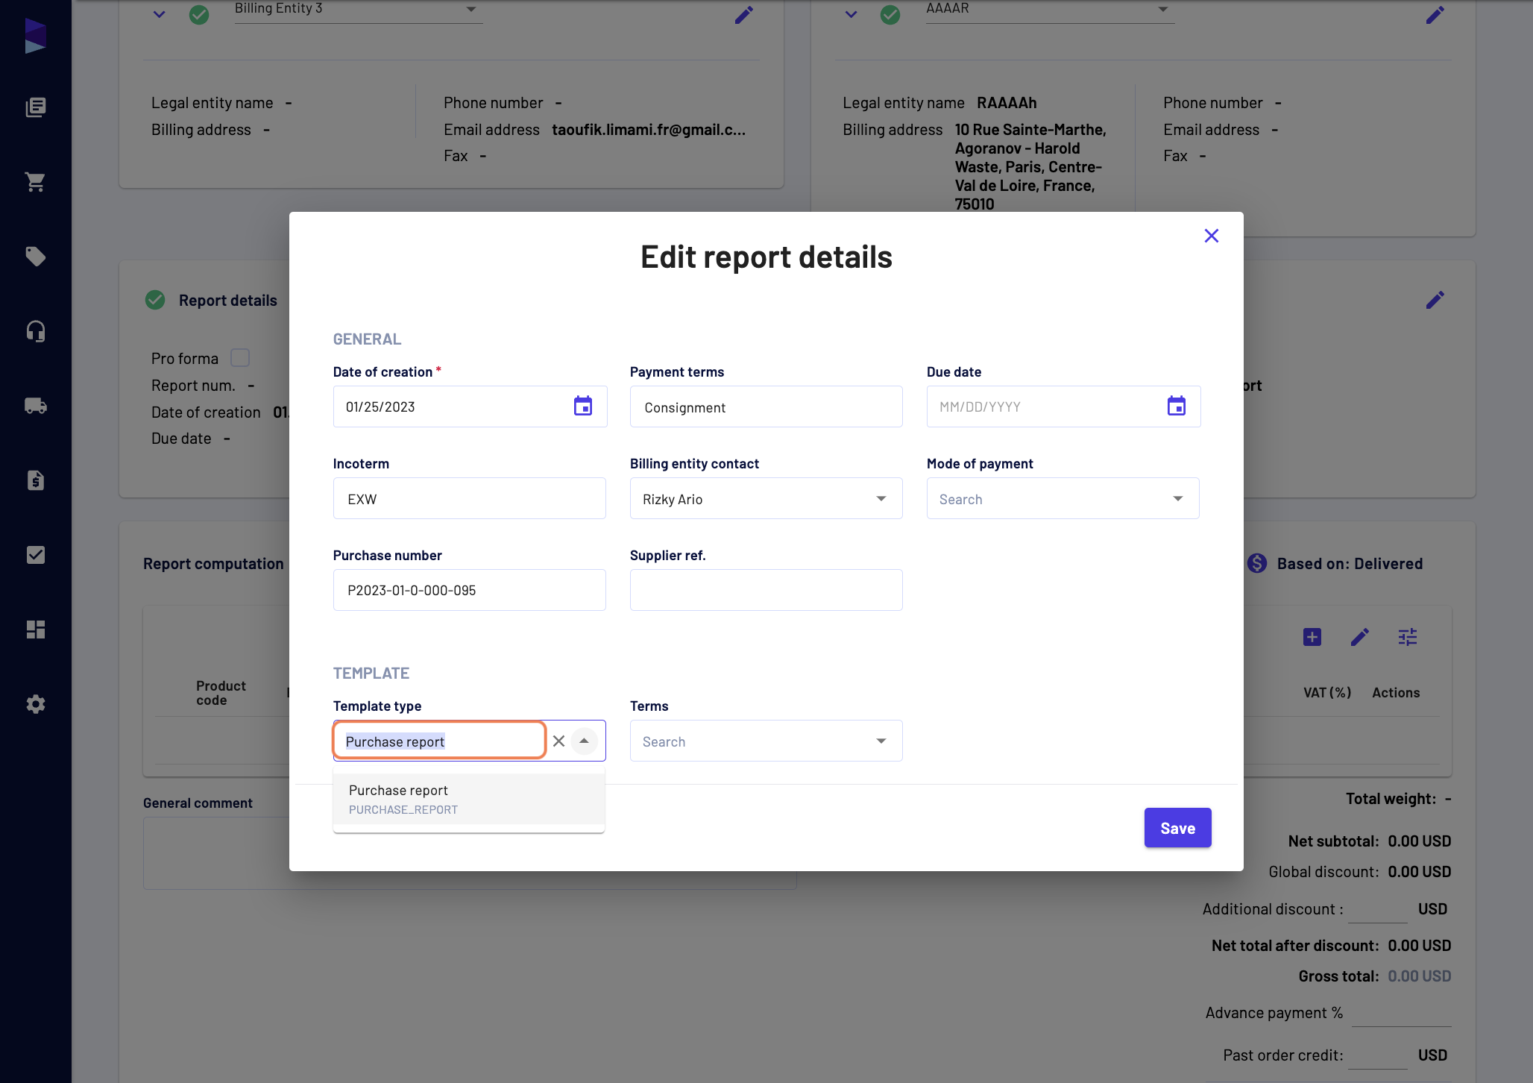Open the invoice document sidebar section
1533x1083 pixels.
coord(35,480)
